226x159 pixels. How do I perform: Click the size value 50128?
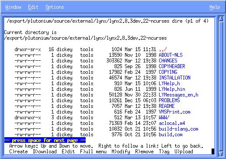pos(115,95)
